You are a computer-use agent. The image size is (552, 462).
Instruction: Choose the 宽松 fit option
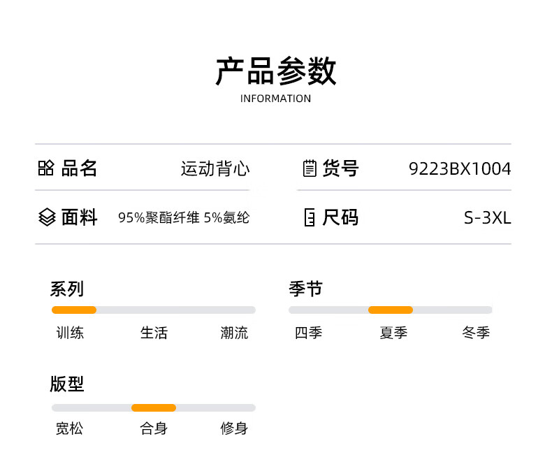[70, 428]
